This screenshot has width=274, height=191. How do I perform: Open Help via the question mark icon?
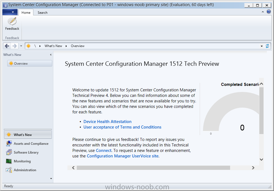[269, 12]
